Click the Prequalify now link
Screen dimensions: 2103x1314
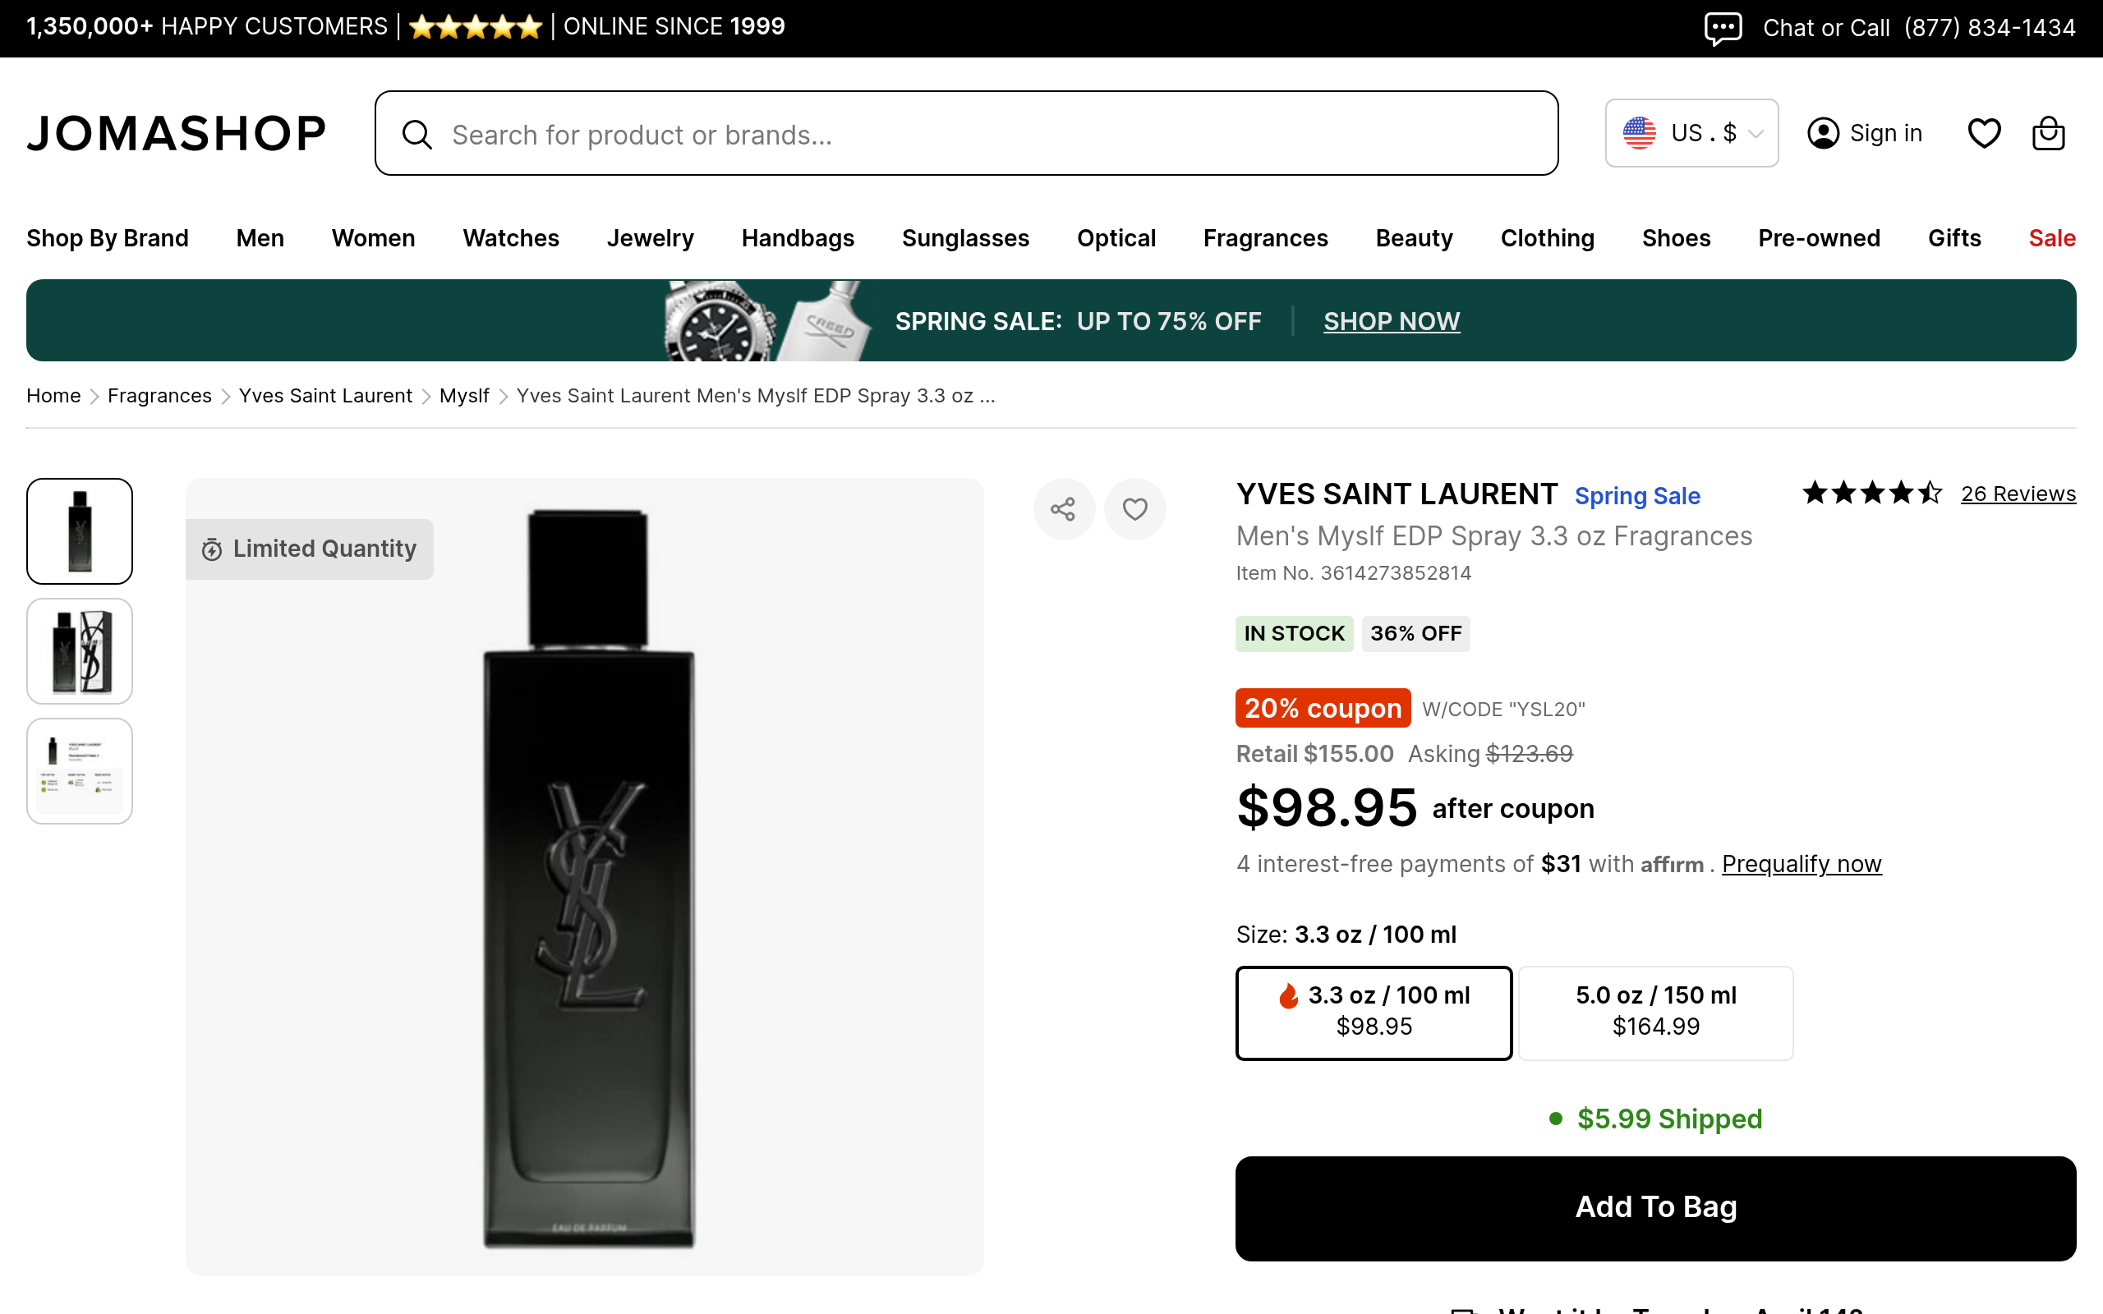(x=1802, y=864)
